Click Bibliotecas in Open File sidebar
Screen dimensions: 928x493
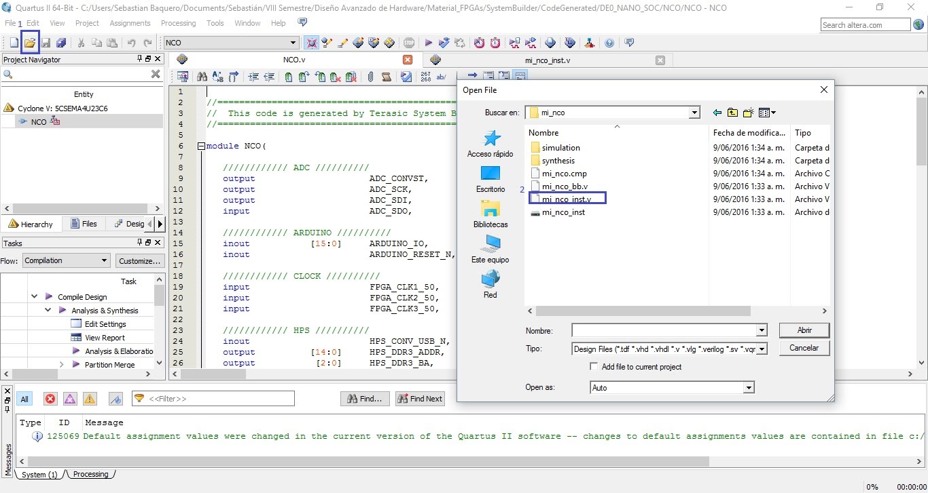[490, 215]
